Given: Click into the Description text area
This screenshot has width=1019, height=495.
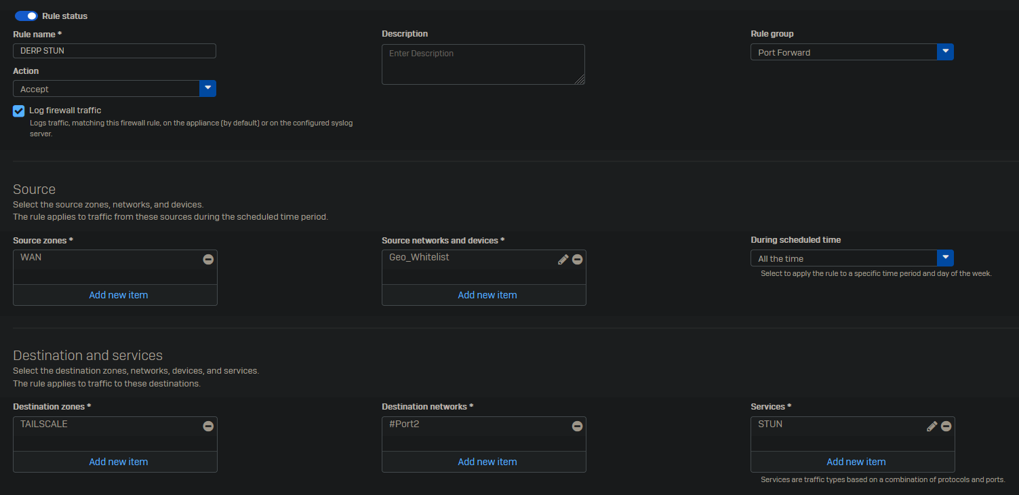Looking at the screenshot, I should pyautogui.click(x=483, y=64).
